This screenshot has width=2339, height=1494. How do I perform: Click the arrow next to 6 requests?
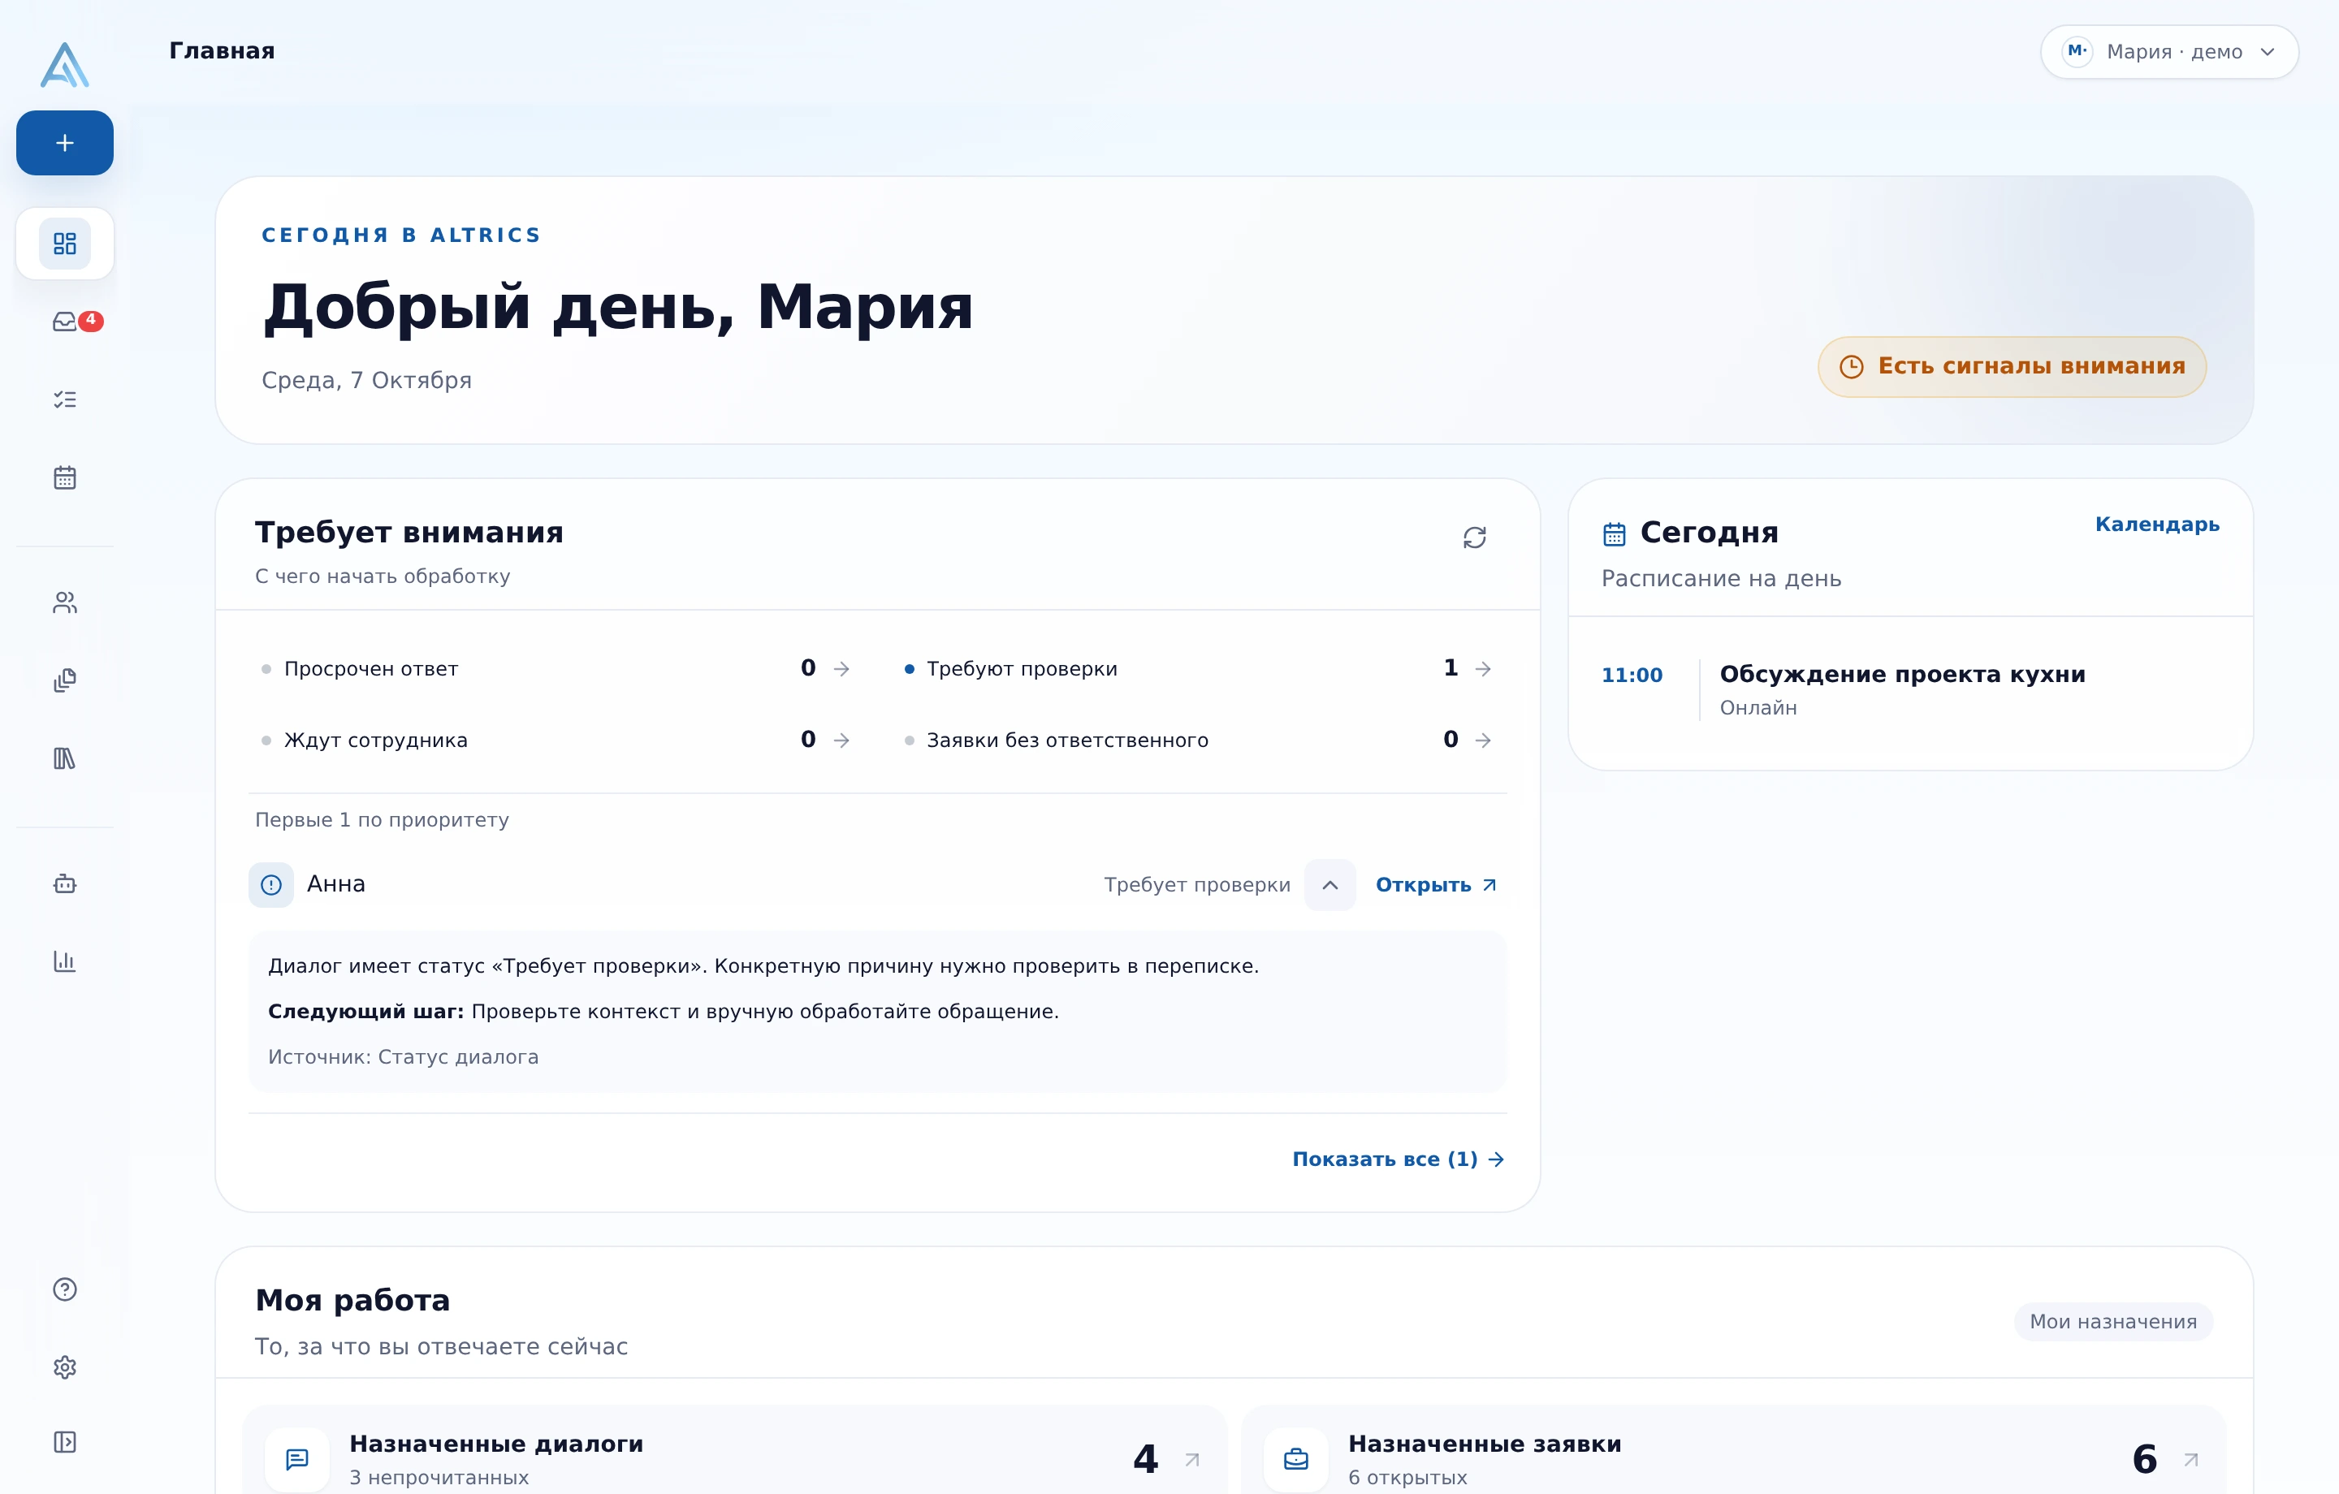pos(2190,1459)
